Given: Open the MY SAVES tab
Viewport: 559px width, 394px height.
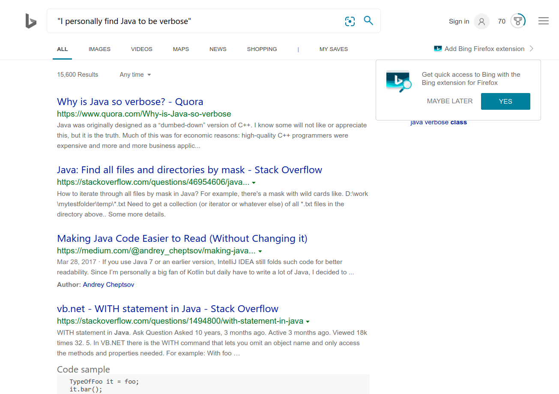Looking at the screenshot, I should tap(334, 49).
